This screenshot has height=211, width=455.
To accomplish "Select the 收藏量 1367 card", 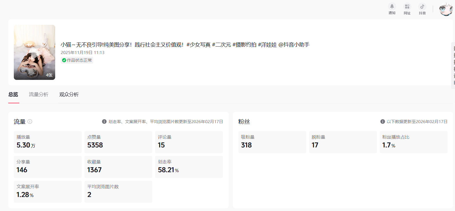I will [118, 167].
